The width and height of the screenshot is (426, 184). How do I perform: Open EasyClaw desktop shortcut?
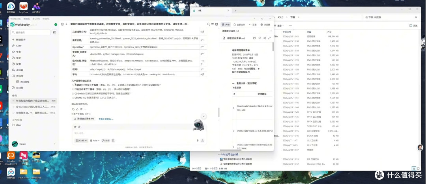point(24,7)
